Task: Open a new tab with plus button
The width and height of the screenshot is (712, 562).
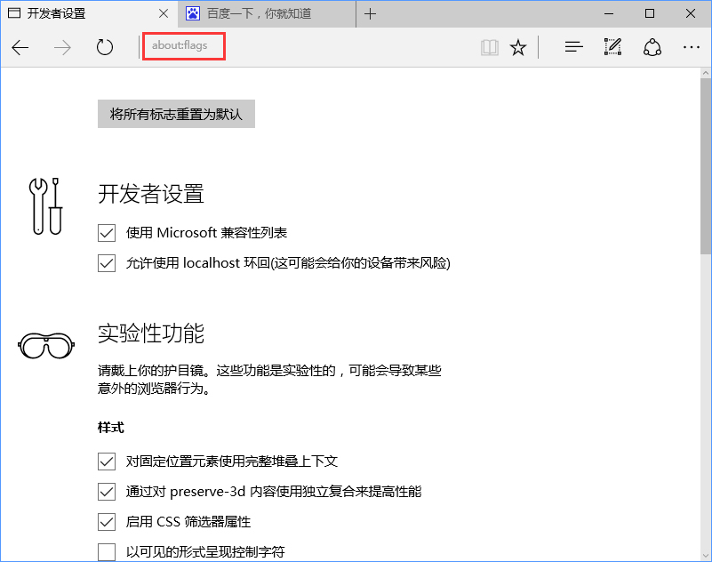Action: tap(371, 13)
